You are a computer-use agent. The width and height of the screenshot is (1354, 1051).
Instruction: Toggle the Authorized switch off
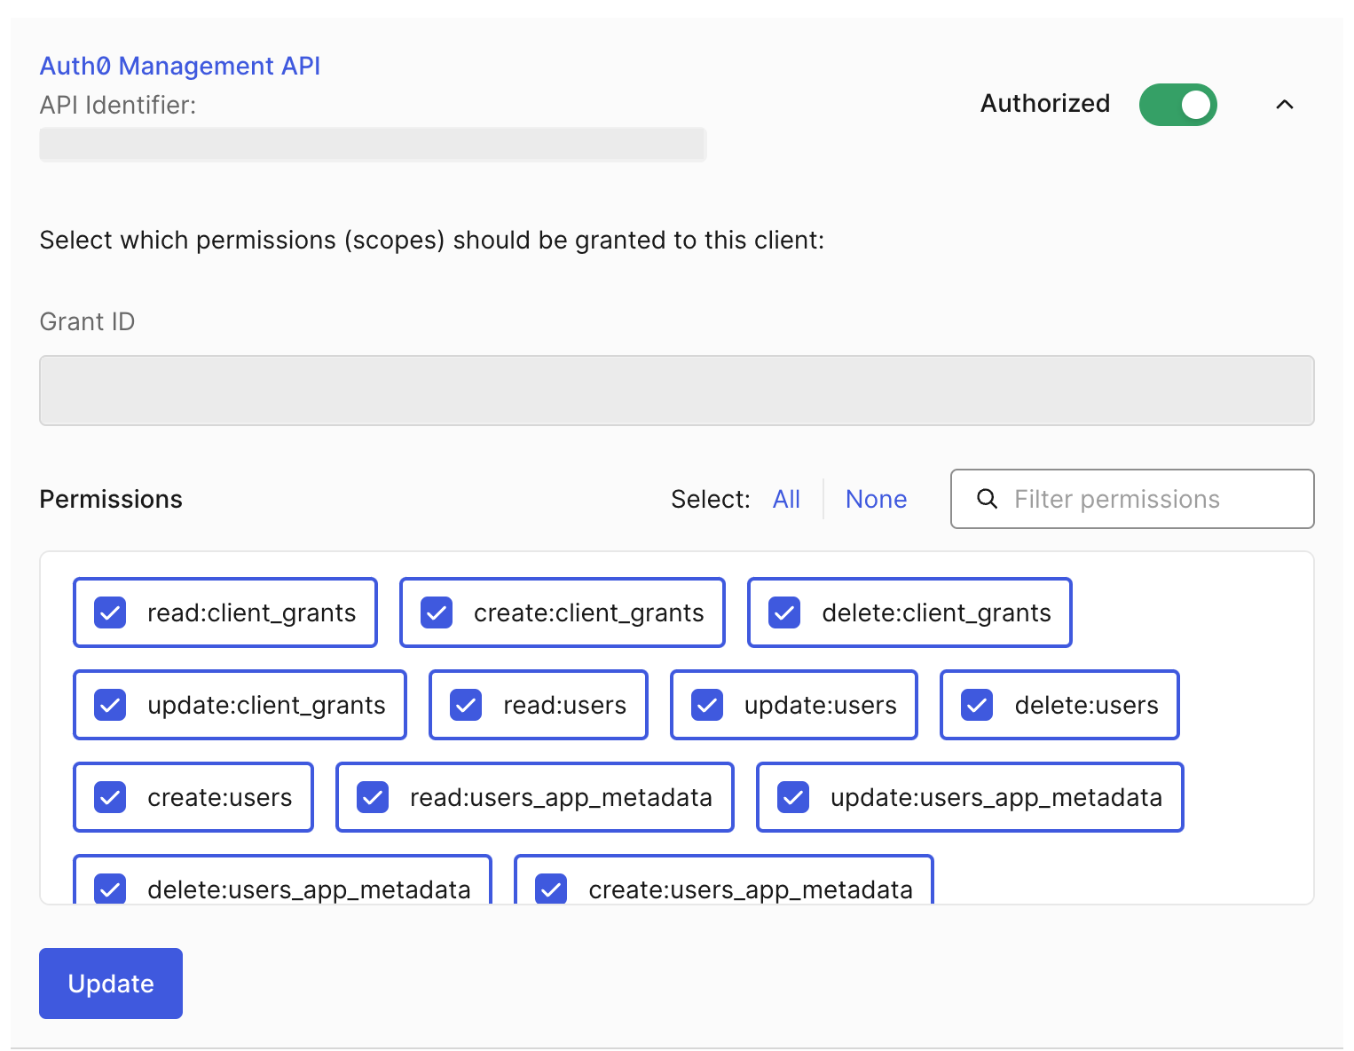(1177, 105)
